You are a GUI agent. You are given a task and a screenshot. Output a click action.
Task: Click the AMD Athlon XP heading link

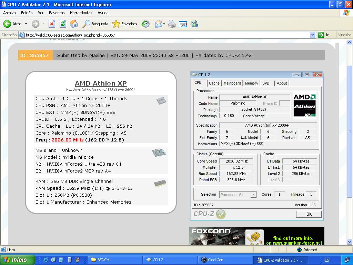[x=101, y=83]
